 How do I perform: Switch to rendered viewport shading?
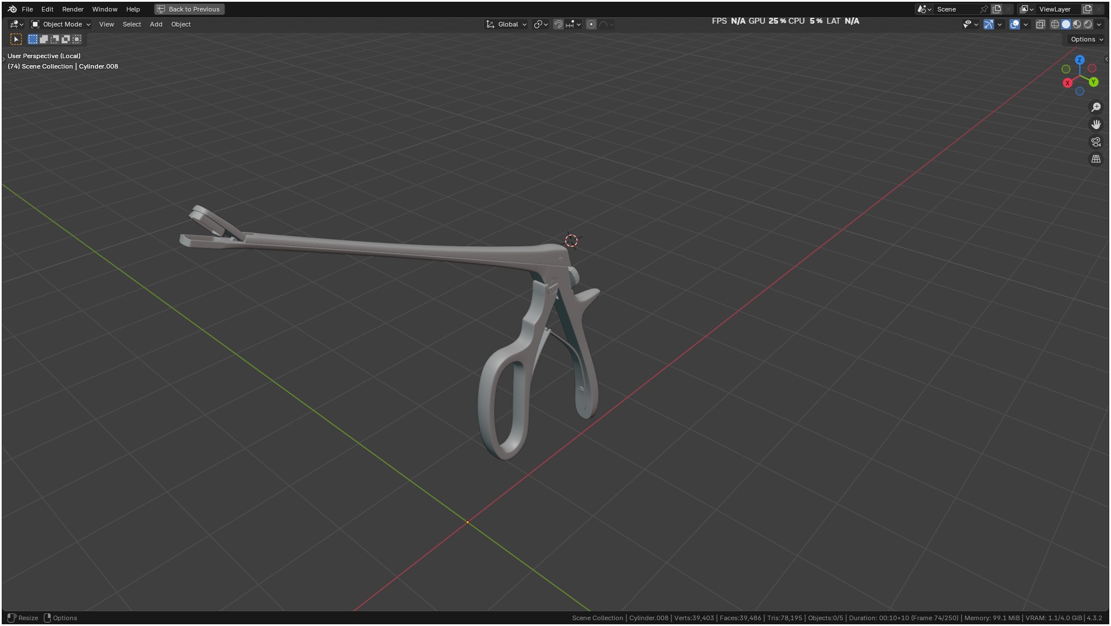pyautogui.click(x=1088, y=24)
